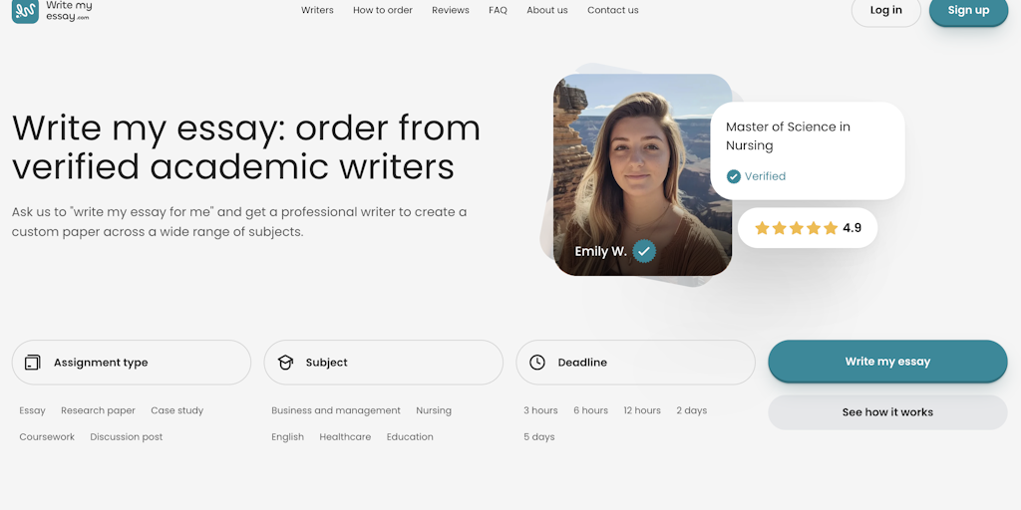Pick the 12 hours deadline
Viewport: 1021px width, 510px height.
point(642,410)
